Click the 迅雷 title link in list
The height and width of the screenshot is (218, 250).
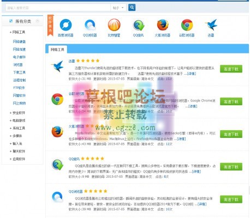pyautogui.click(x=72, y=61)
